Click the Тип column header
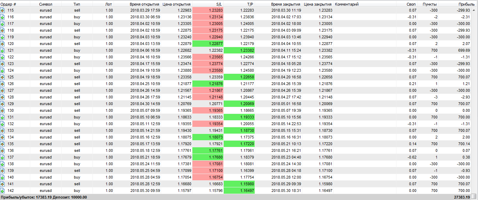This screenshot has width=478, height=200. point(77,4)
